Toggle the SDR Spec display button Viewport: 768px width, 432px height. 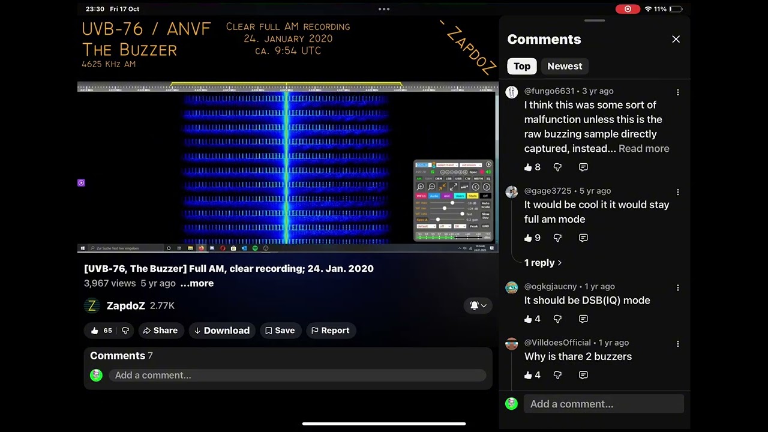click(473, 172)
